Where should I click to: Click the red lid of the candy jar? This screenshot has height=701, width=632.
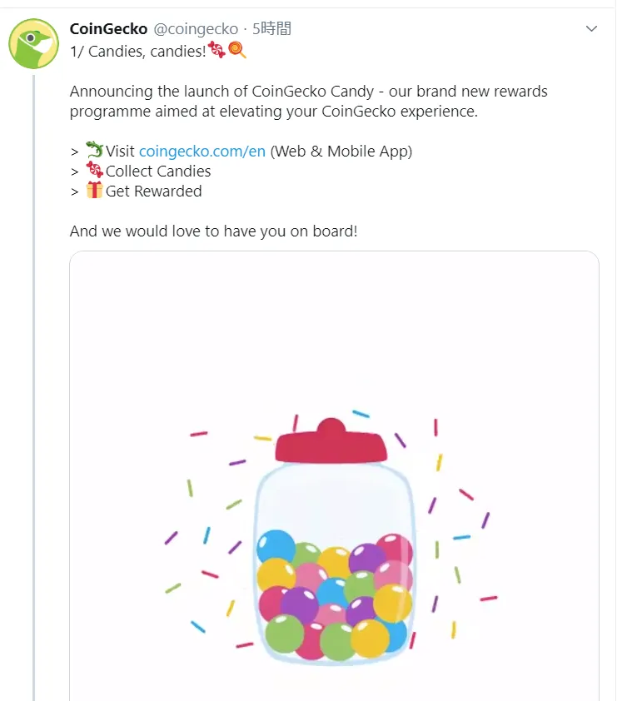pyautogui.click(x=331, y=442)
